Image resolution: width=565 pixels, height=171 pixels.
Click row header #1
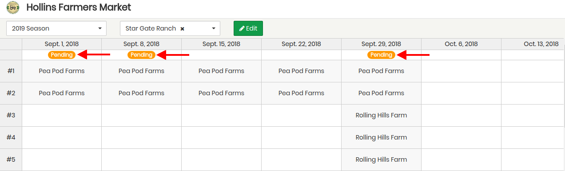11,71
